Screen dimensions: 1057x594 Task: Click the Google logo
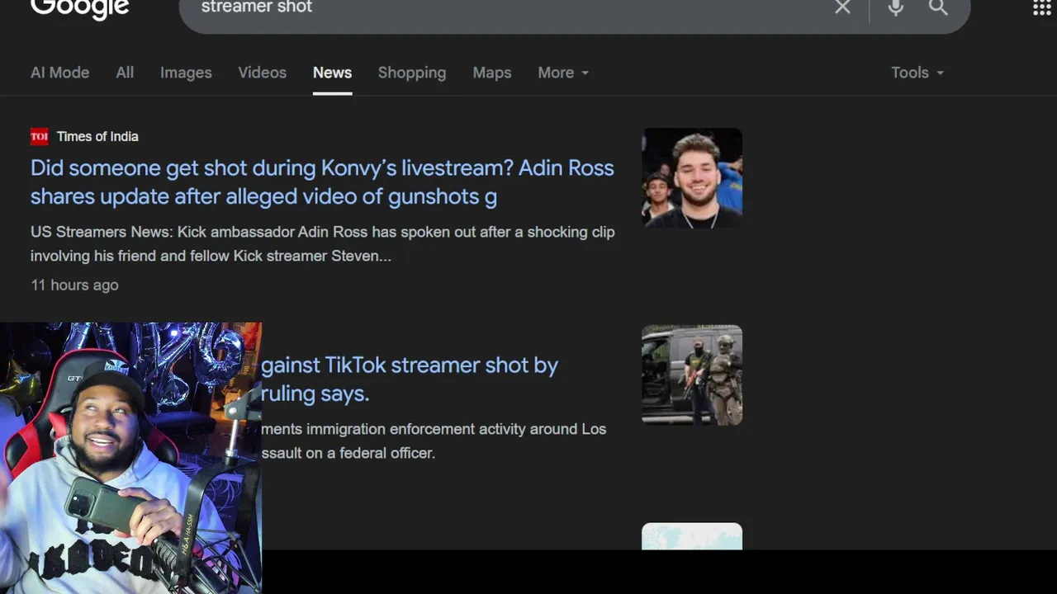click(x=80, y=8)
